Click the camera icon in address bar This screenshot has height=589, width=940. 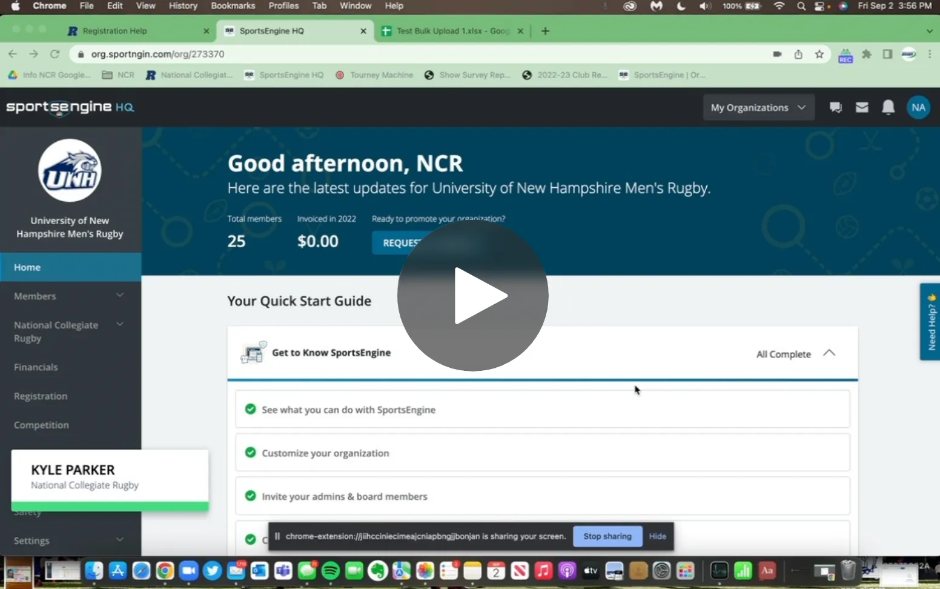(x=777, y=54)
